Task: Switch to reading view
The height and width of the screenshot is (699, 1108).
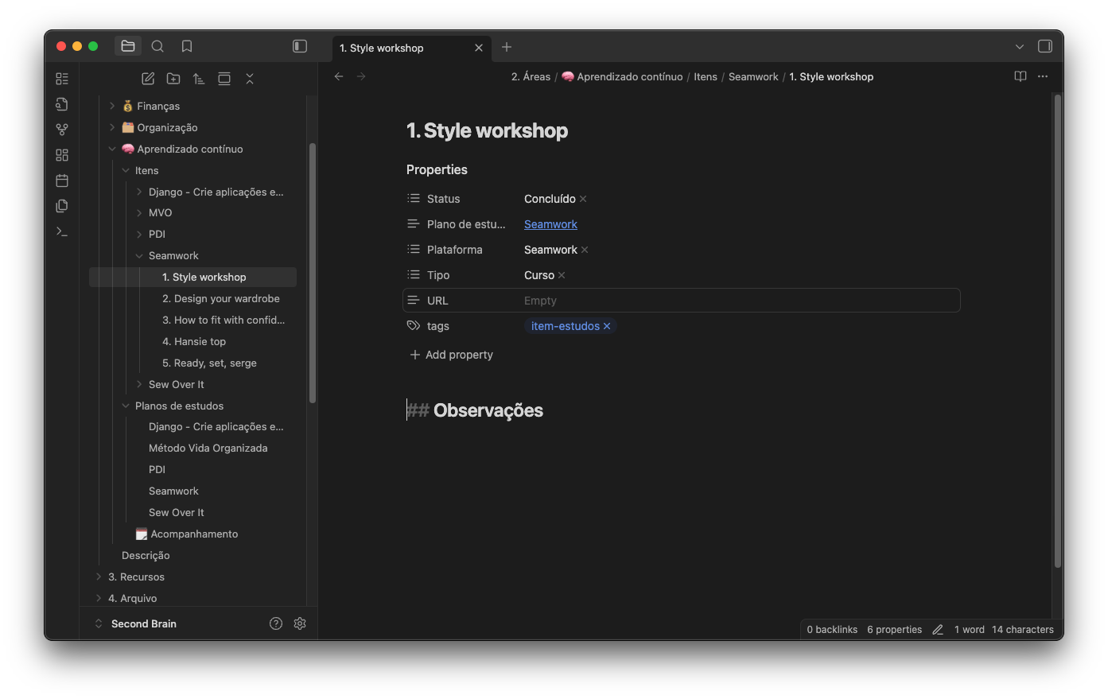Action: [x=1021, y=76]
